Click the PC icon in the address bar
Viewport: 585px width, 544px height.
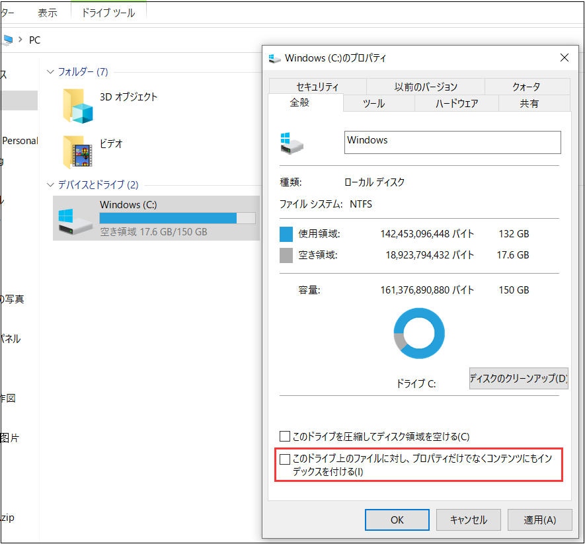tap(7, 40)
